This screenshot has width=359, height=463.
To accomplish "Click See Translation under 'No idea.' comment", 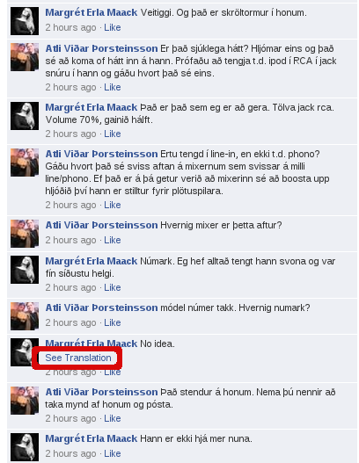I will pos(78,358).
